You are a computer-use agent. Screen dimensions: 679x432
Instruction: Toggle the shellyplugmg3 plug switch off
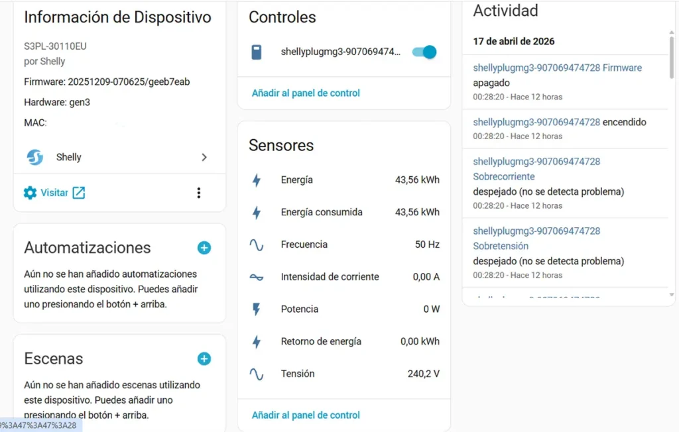424,52
